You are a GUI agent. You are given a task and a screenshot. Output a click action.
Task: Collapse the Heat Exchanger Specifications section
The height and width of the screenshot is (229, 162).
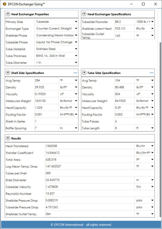pyautogui.click(x=84, y=14)
